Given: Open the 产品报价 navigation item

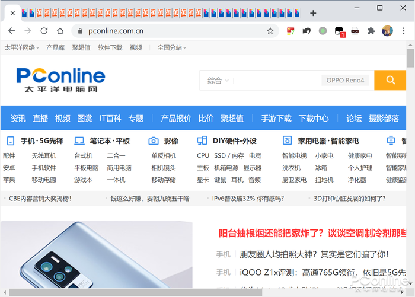Looking at the screenshot, I should [x=176, y=118].
